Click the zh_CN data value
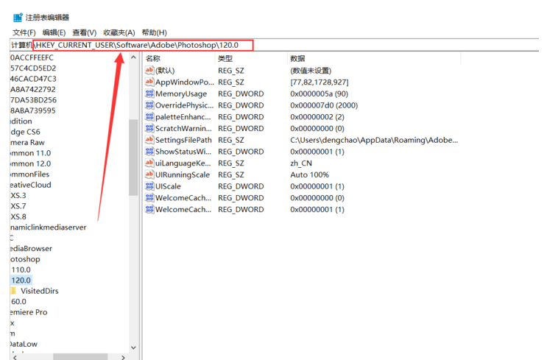The image size is (558, 360). pos(301,163)
